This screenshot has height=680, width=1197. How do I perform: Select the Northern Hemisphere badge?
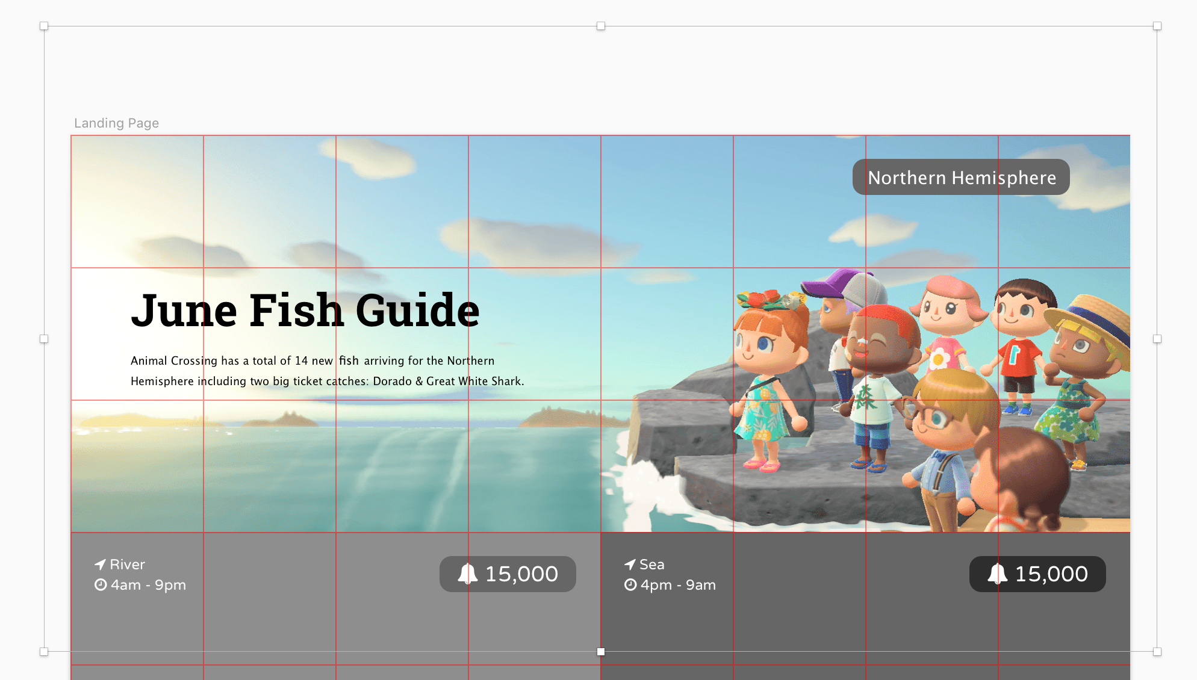click(961, 178)
